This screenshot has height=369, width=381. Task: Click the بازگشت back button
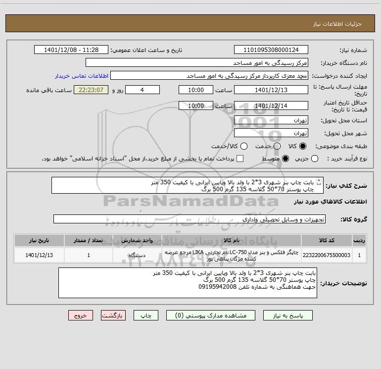(113, 316)
